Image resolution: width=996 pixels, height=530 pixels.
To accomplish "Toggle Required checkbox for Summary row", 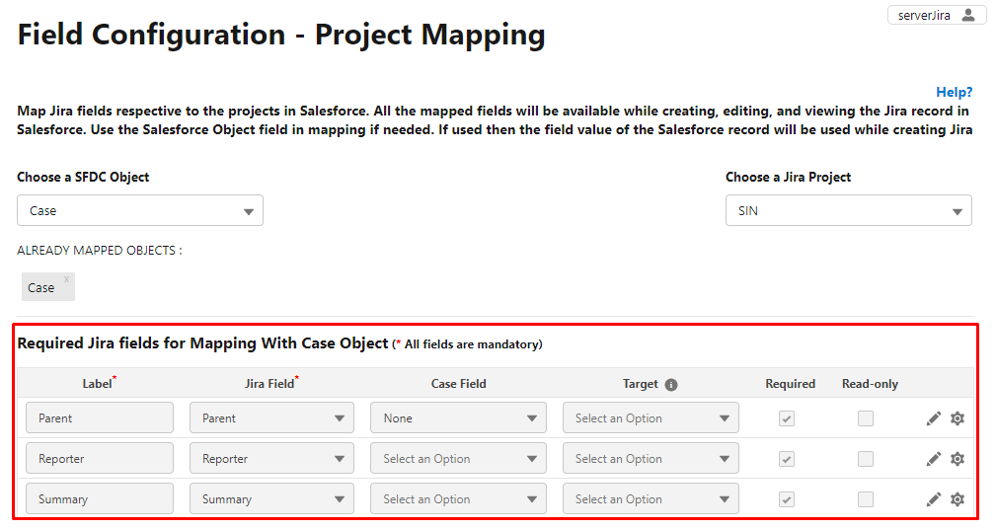I will (x=787, y=499).
